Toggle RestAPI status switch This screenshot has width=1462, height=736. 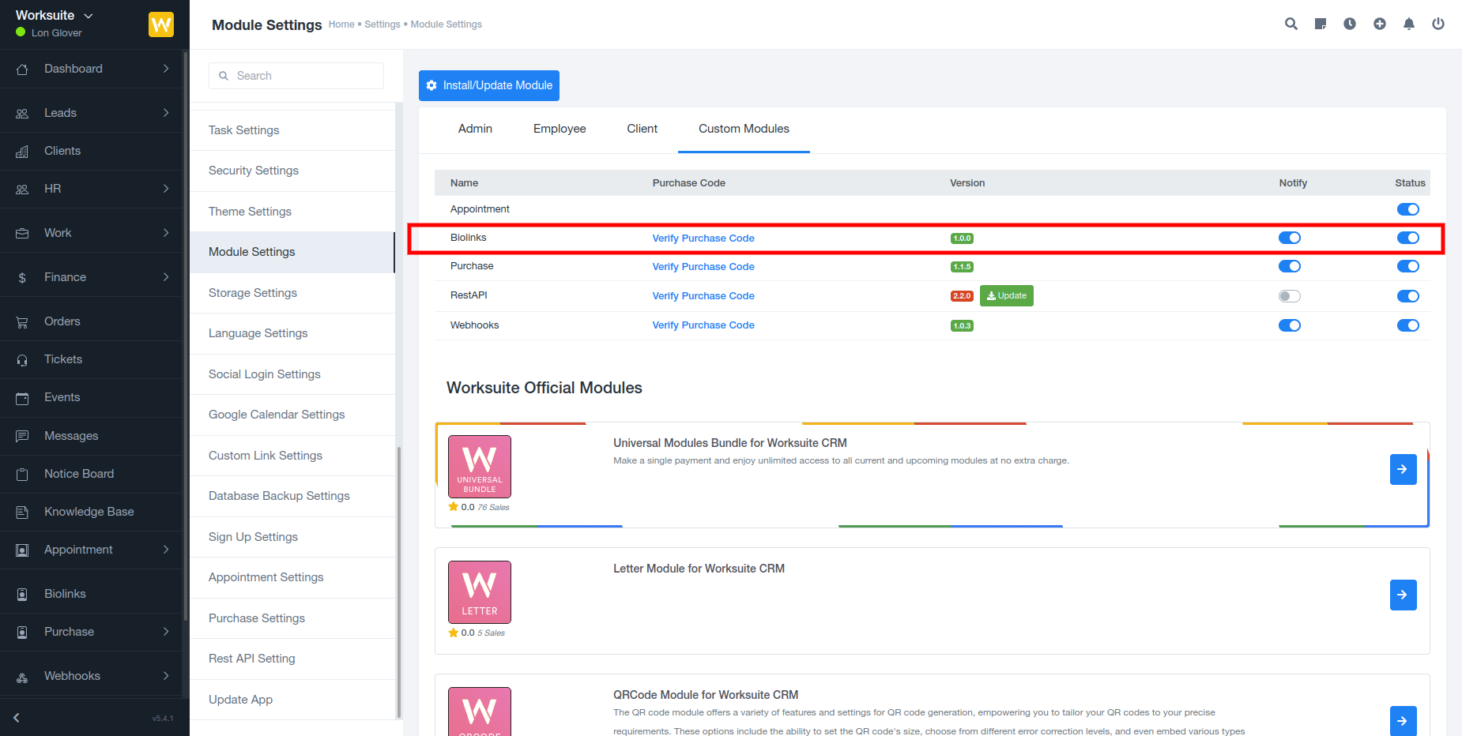1408,296
